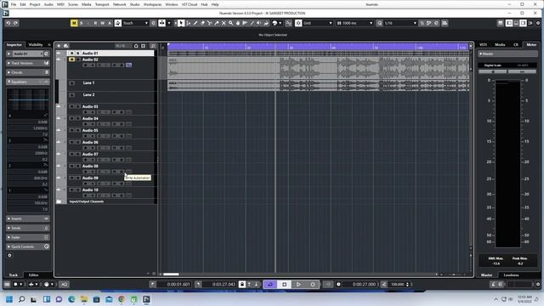544x306 pixels.
Task: Switch to the Loudness tab
Action: click(511, 275)
